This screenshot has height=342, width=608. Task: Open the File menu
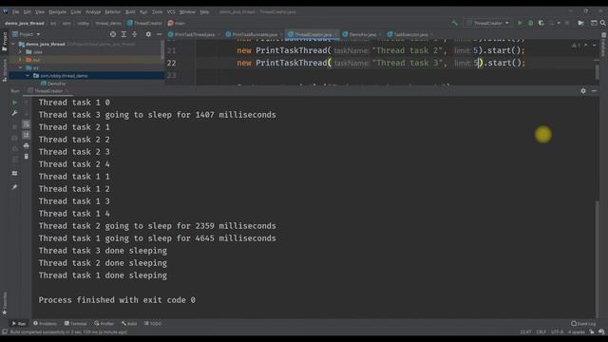click(x=15, y=12)
